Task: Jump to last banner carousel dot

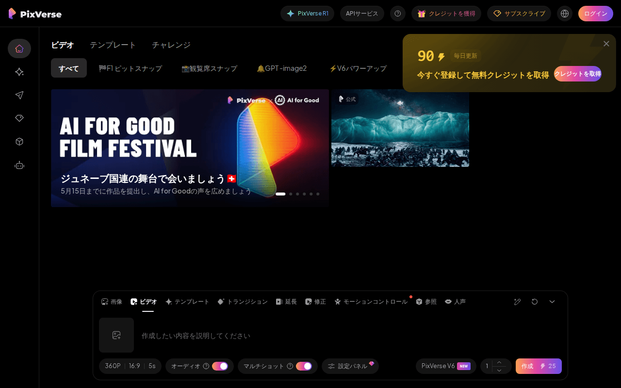Action: (318, 194)
